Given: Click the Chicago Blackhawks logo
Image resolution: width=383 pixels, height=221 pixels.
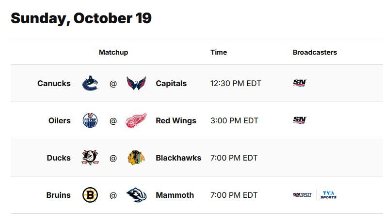Looking at the screenshot, I should (136, 158).
